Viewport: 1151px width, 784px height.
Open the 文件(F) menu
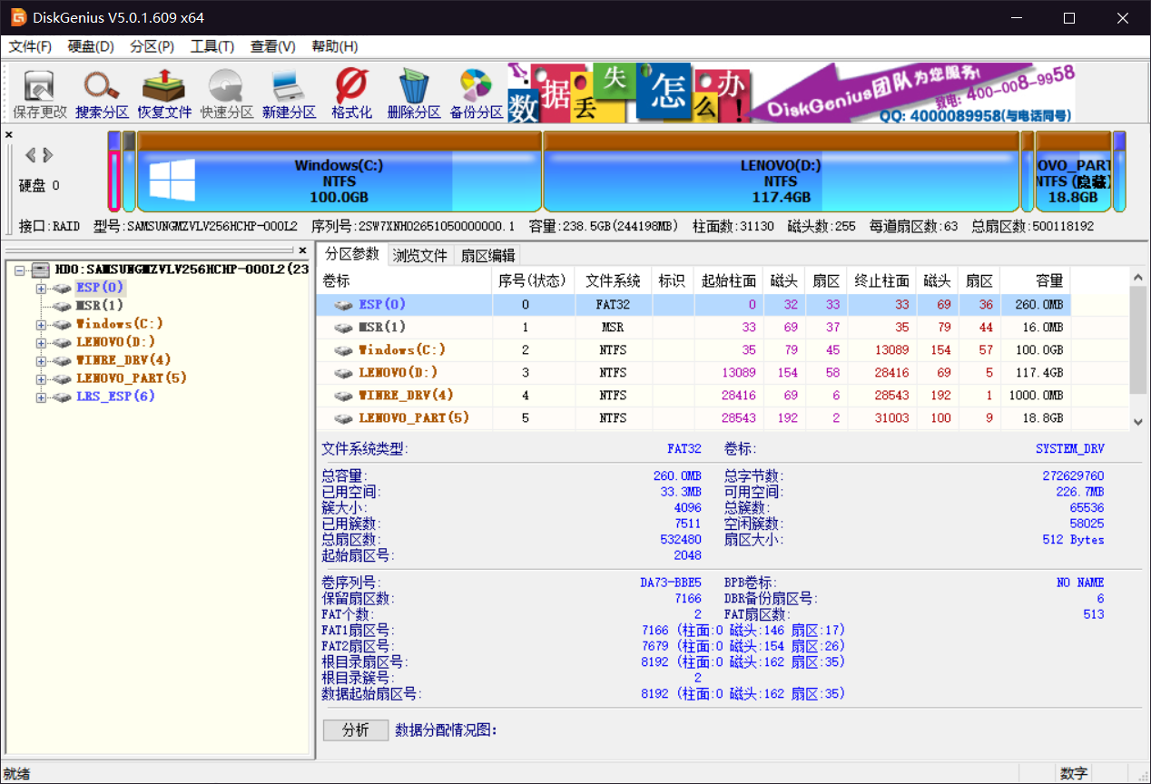30,46
